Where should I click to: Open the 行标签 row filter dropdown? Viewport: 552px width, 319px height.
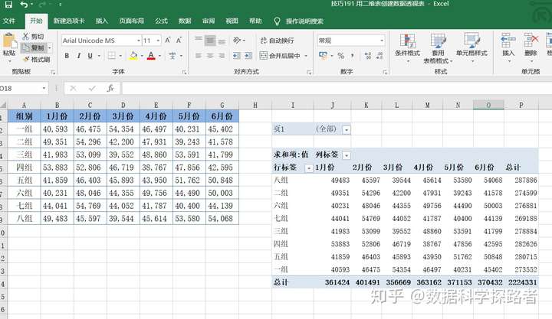pyautogui.click(x=308, y=168)
